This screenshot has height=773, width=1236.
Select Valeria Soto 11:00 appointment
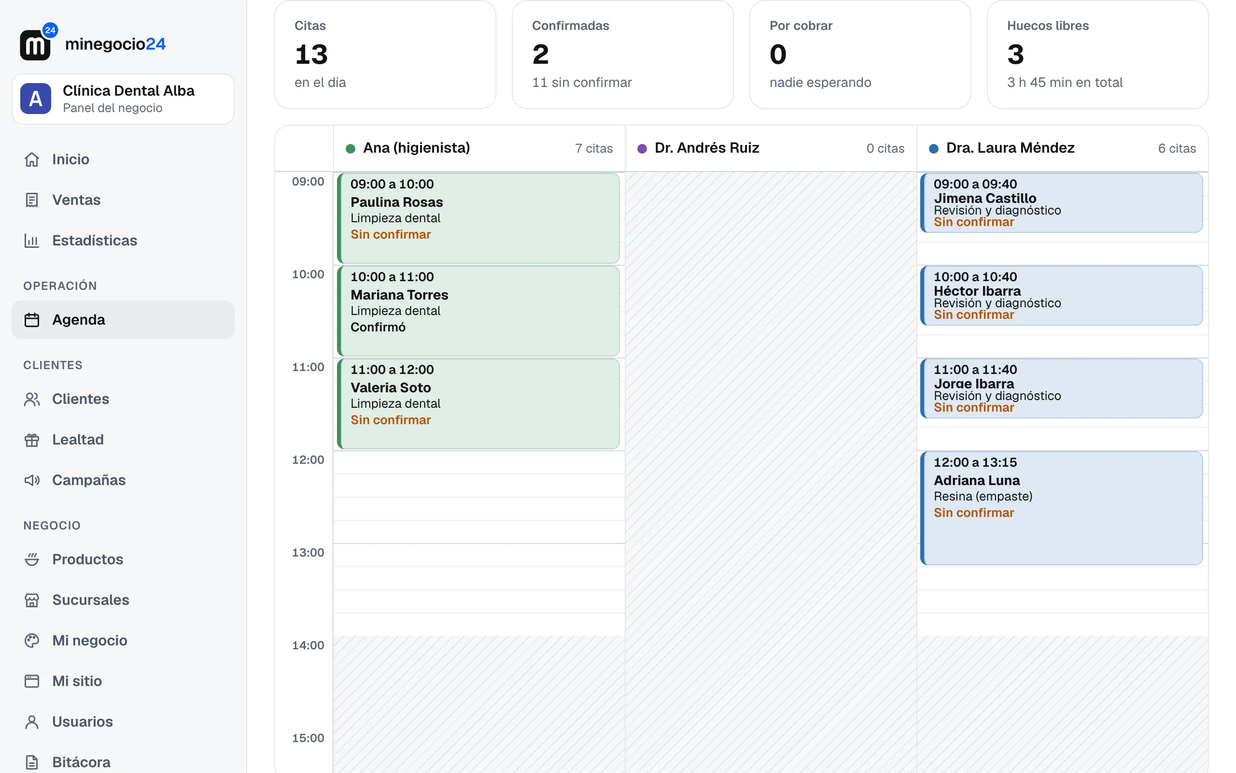478,404
